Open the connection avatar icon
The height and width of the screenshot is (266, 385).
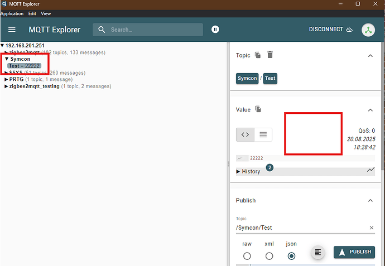(368, 30)
